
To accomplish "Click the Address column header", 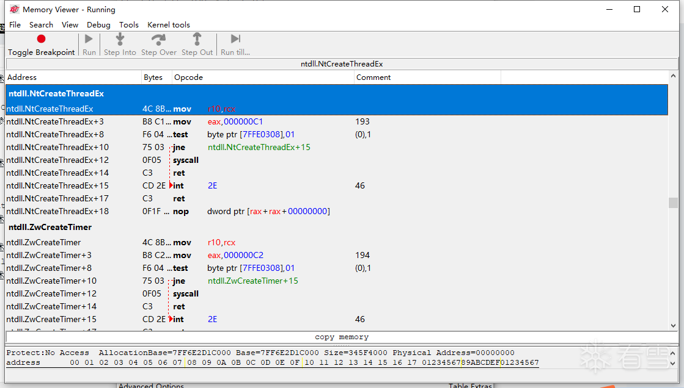I will pyautogui.click(x=73, y=77).
